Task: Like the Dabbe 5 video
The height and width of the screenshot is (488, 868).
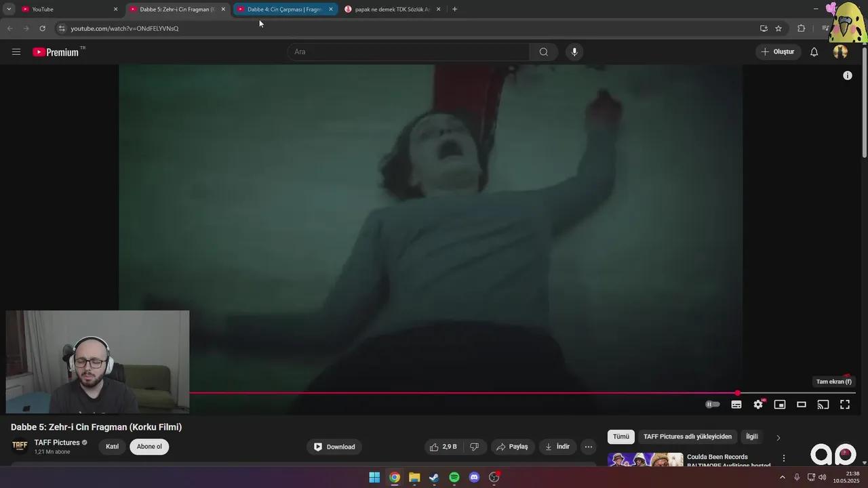Action: [443, 447]
